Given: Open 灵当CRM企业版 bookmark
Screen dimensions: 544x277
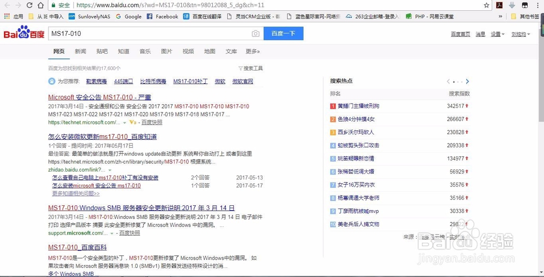Looking at the screenshot, I should [x=253, y=16].
